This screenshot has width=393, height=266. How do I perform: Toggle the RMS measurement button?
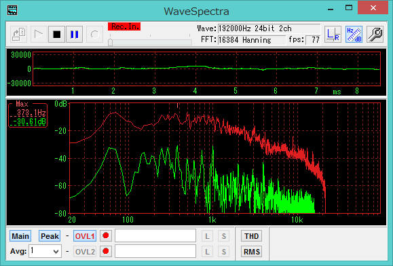pyautogui.click(x=251, y=252)
